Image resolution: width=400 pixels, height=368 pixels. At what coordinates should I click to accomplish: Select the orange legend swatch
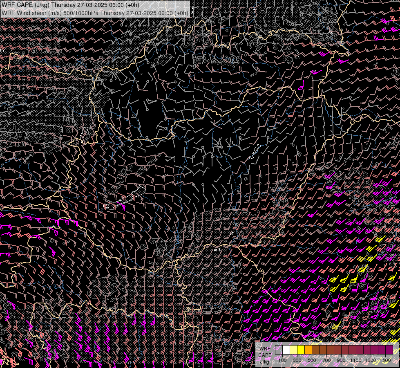(x=308, y=350)
